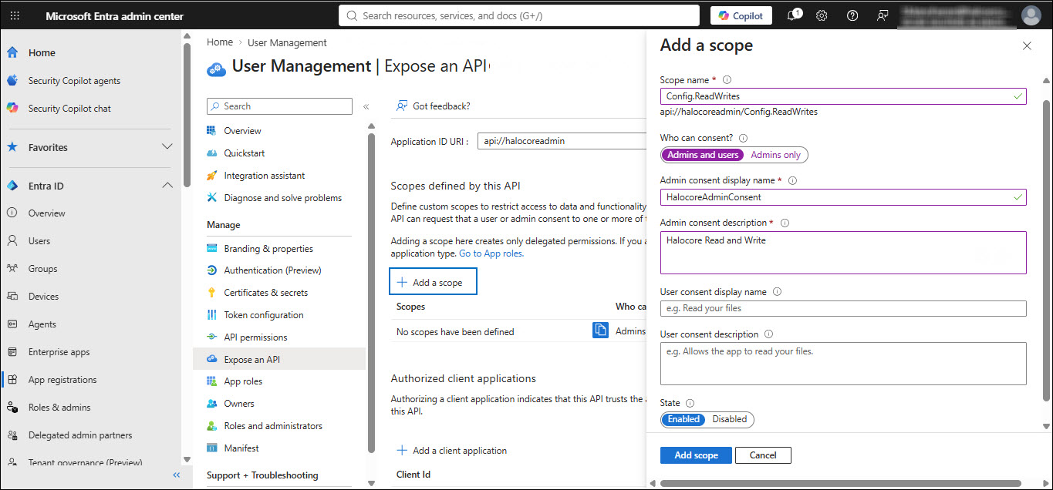Click Add a client application
The image size is (1053, 490).
[452, 451]
